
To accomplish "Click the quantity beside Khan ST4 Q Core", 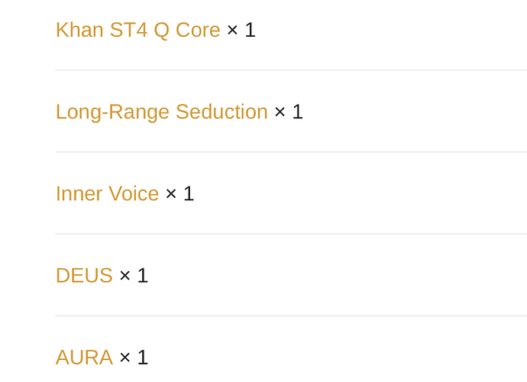I will (242, 30).
